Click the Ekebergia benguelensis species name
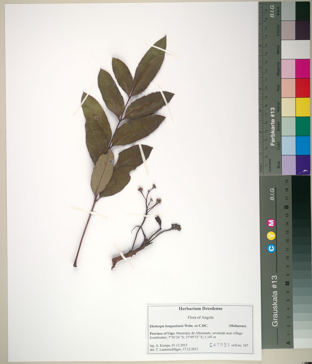312x364 pixels. pos(167,326)
